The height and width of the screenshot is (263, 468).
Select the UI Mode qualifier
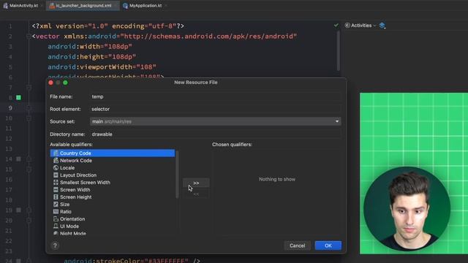pyautogui.click(x=113, y=226)
